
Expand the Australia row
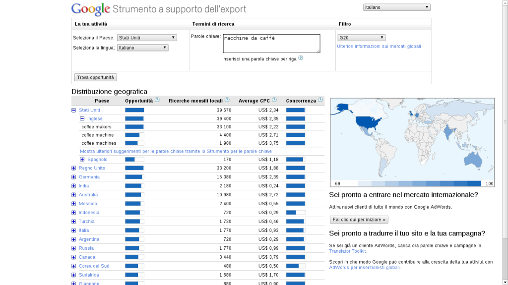click(x=73, y=195)
